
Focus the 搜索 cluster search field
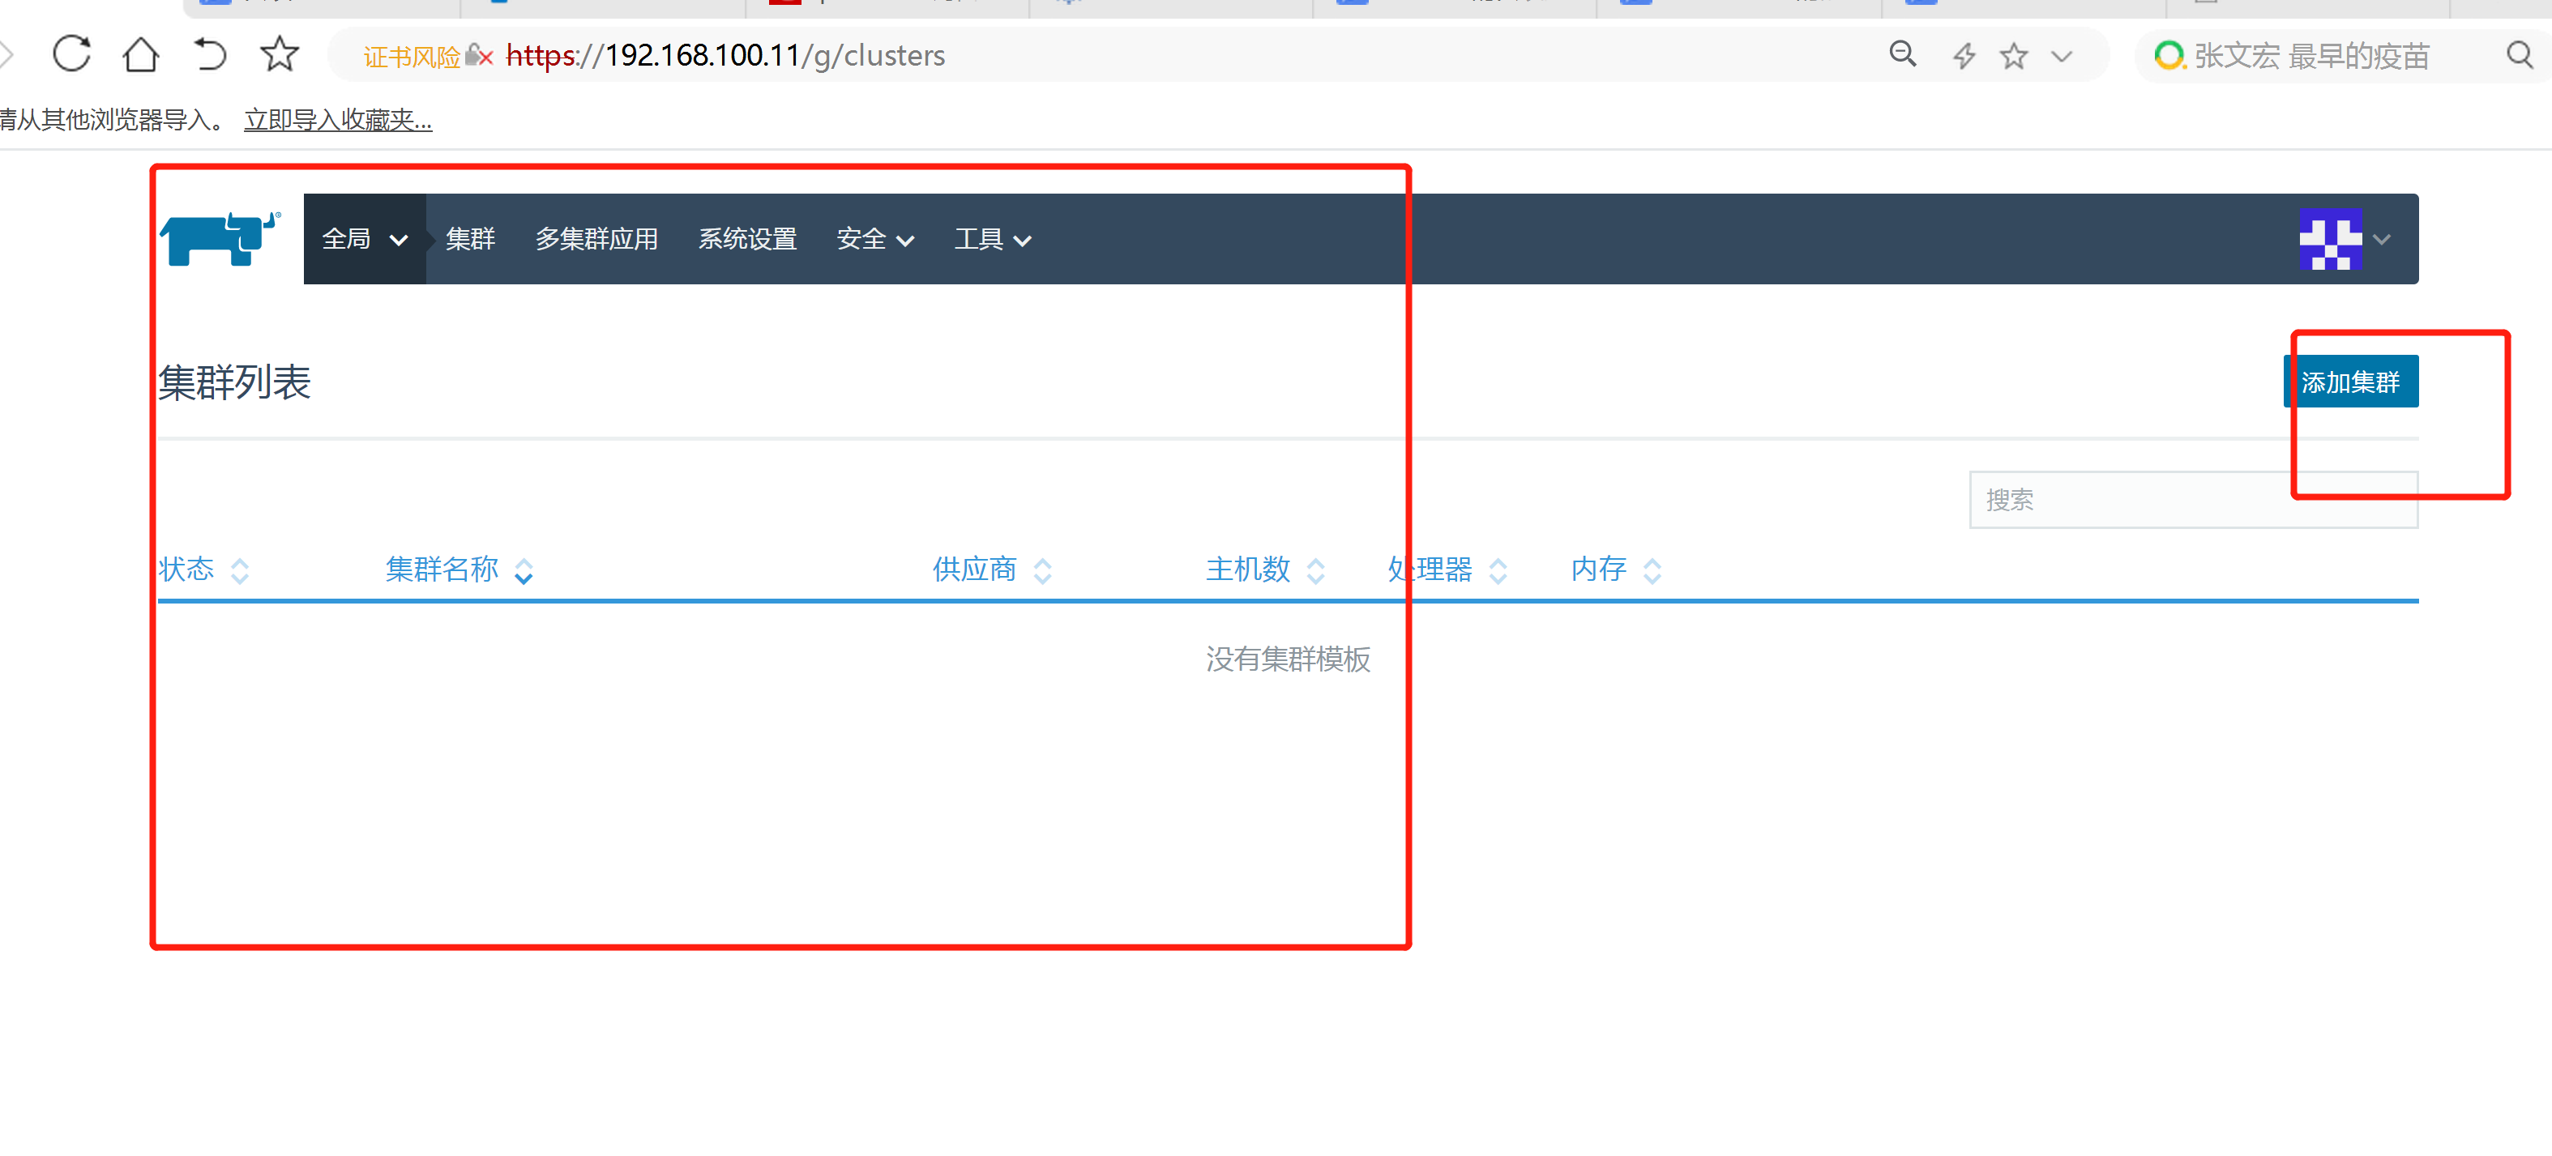pos(2192,499)
